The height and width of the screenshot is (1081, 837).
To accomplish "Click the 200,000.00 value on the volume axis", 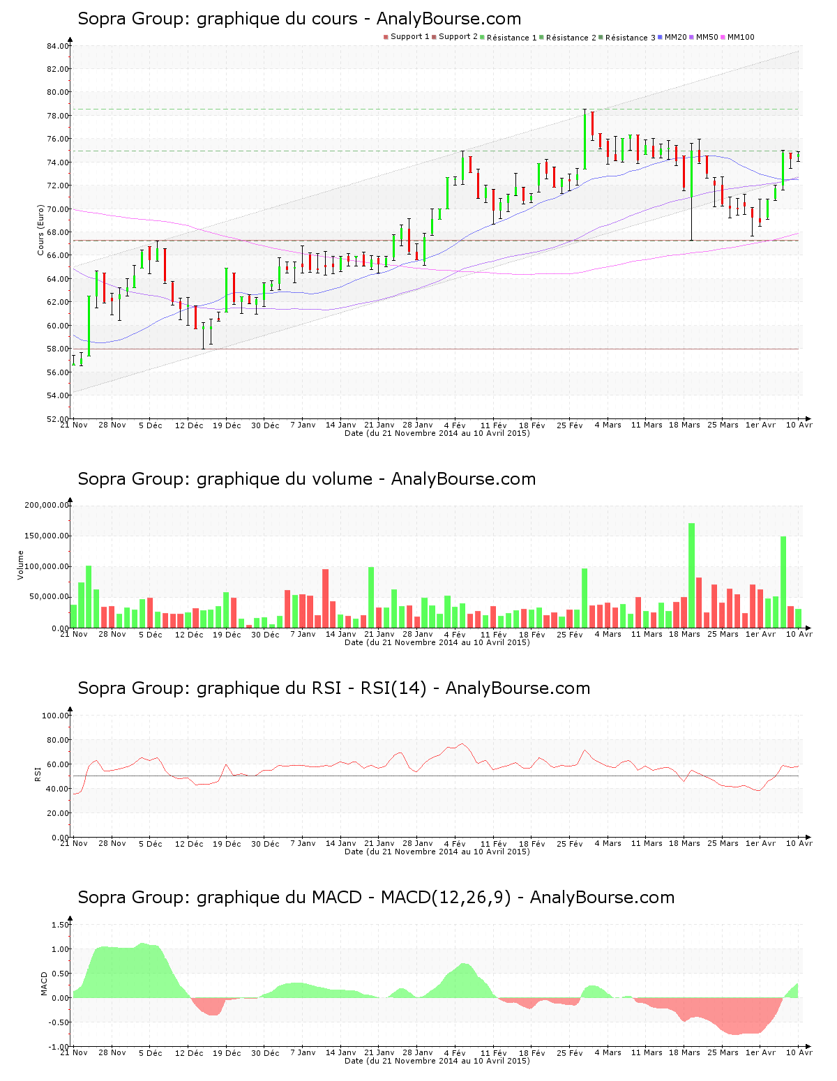I will [x=47, y=505].
